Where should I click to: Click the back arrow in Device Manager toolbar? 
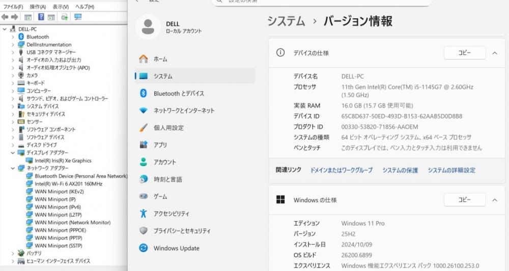click(x=5, y=17)
